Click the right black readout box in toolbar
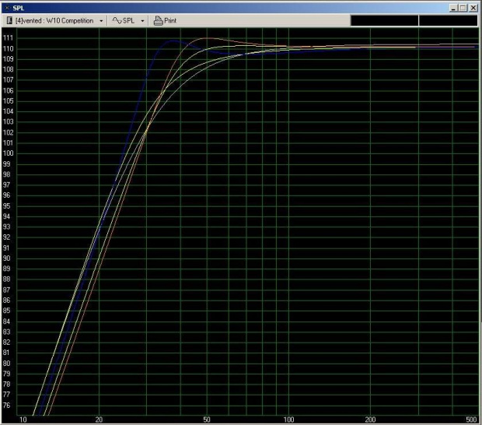 449,20
